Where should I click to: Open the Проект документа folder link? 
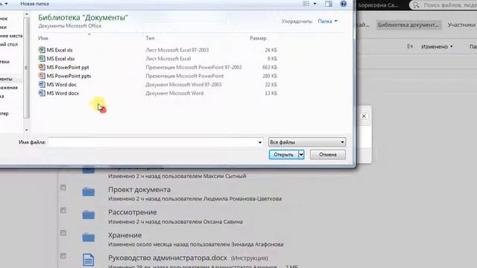point(139,190)
